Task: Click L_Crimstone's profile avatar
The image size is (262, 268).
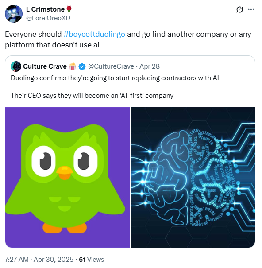Action: point(14,14)
